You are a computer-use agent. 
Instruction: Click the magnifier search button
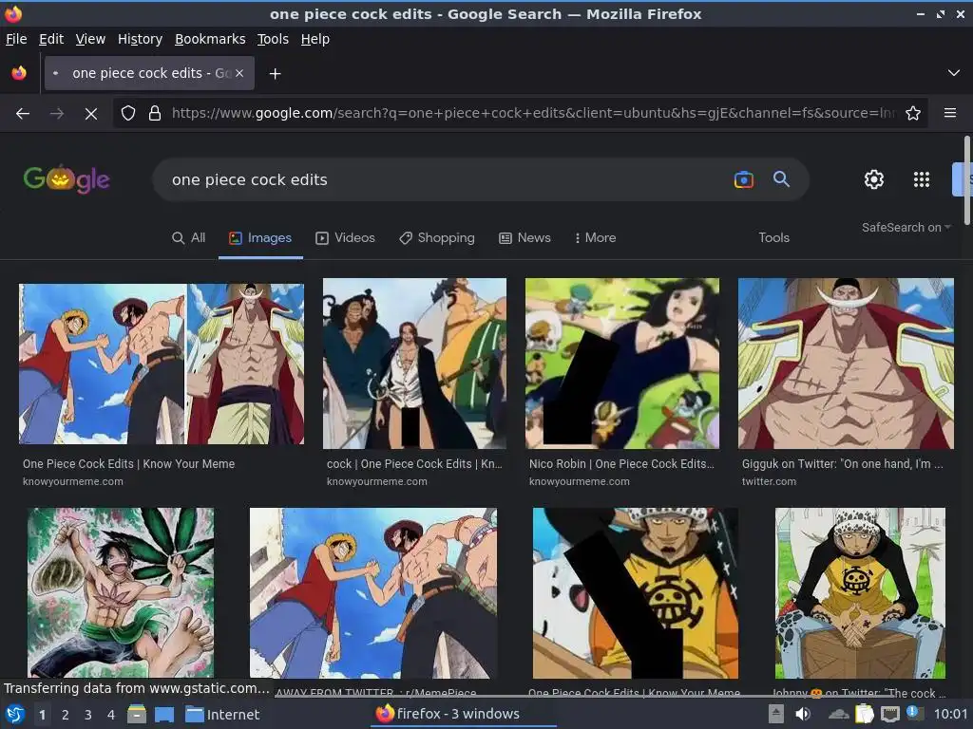point(781,179)
